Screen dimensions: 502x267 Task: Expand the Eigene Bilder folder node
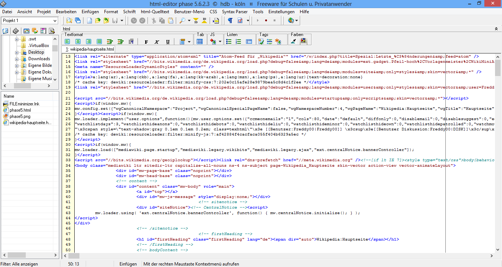click(17, 65)
